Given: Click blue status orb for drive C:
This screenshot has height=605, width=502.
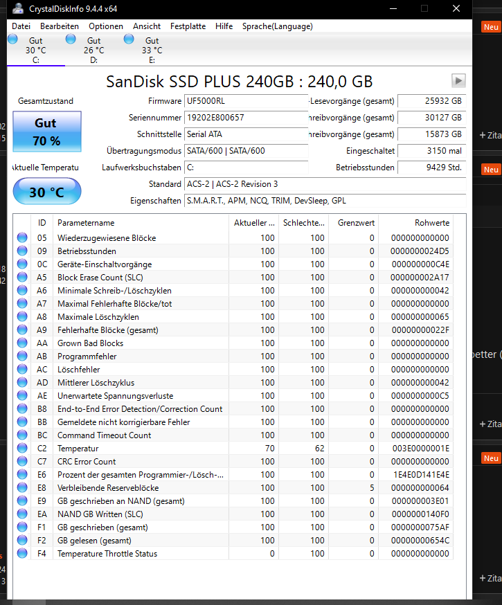Looking at the screenshot, I should tap(12, 39).
